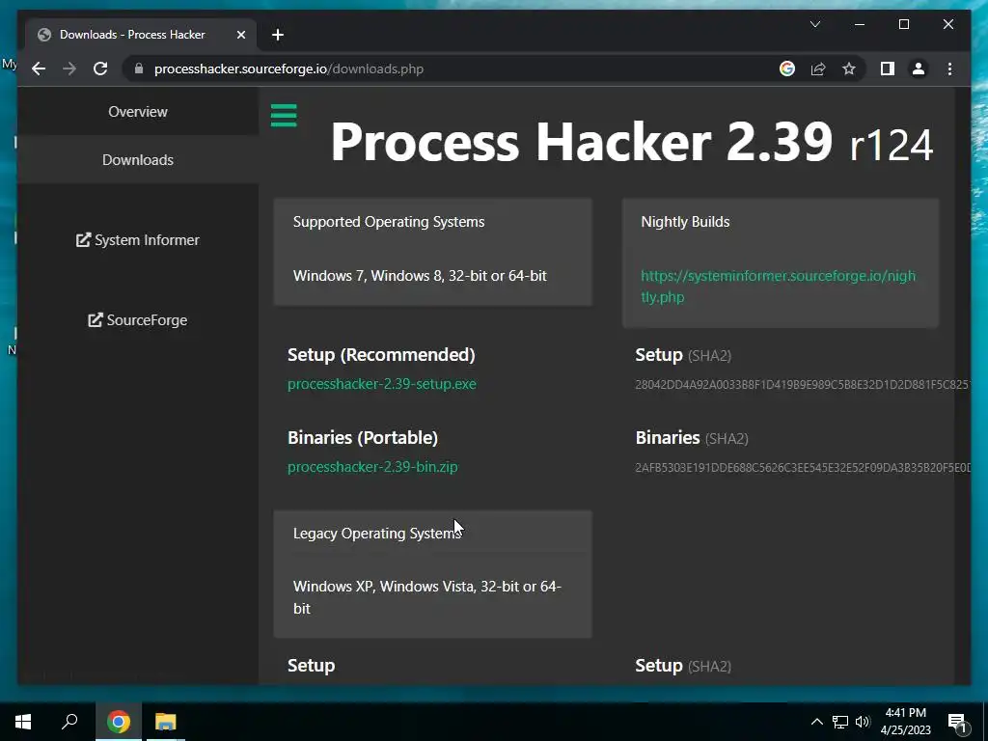988x741 pixels.
Task: Open the green hamburger menu icon
Action: [284, 116]
